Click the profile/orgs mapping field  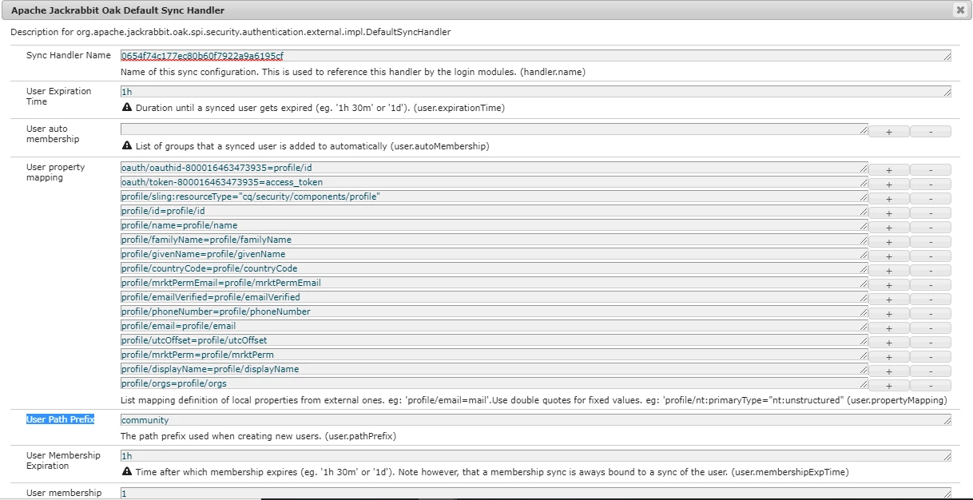coord(494,383)
